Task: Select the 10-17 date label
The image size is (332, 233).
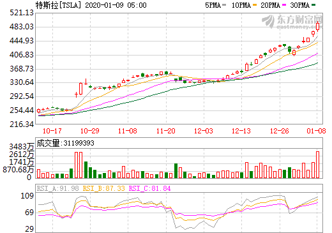Action: click(52, 131)
